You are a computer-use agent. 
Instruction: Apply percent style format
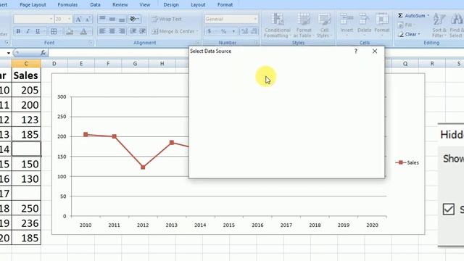[x=224, y=31]
